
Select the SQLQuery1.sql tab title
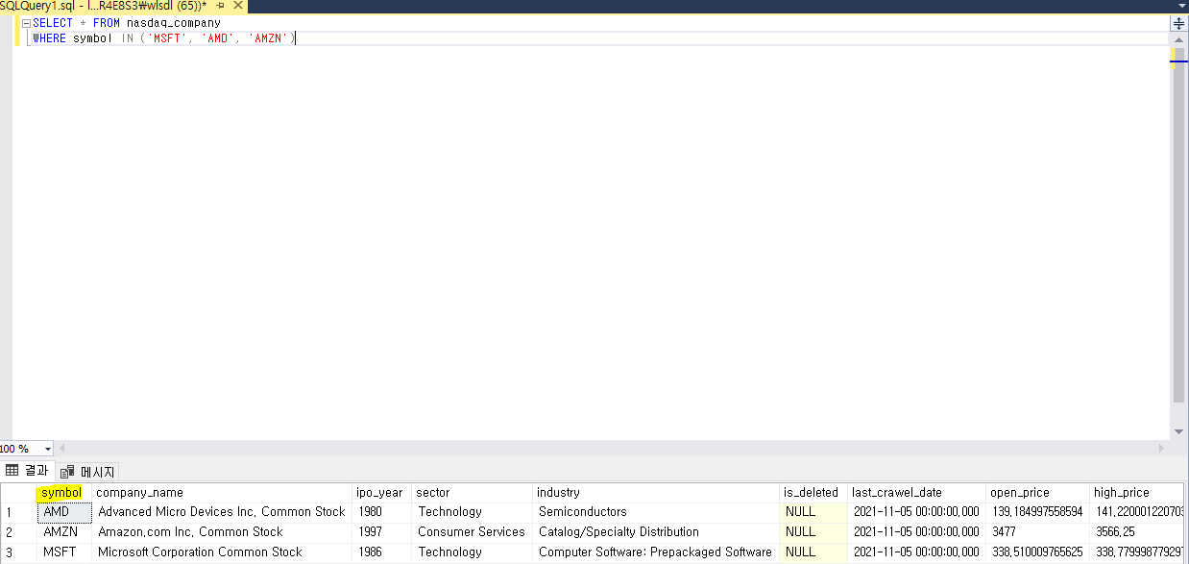tap(103, 6)
